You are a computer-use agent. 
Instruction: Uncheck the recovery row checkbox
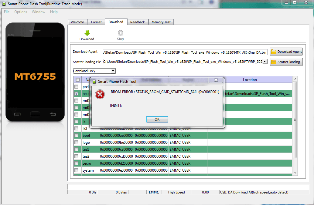point(76,94)
